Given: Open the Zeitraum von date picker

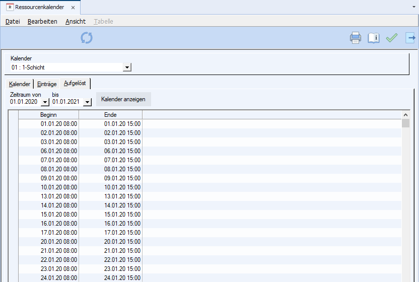Looking at the screenshot, I should (45, 102).
